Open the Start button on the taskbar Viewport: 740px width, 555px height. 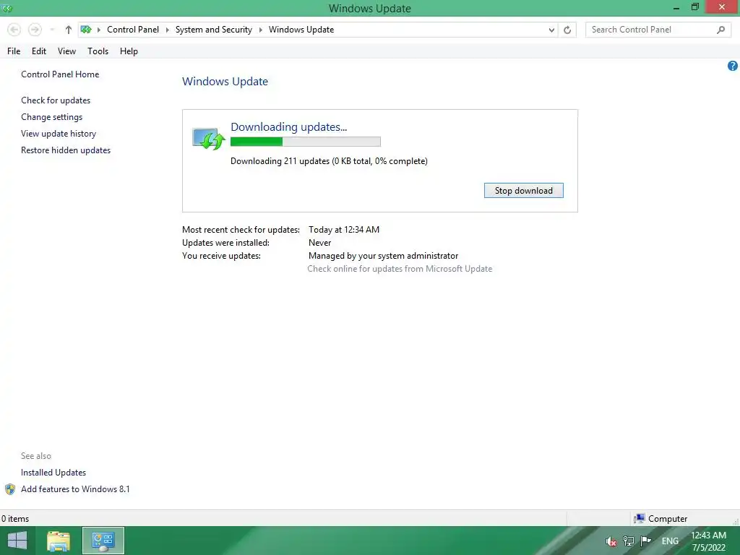pos(17,541)
